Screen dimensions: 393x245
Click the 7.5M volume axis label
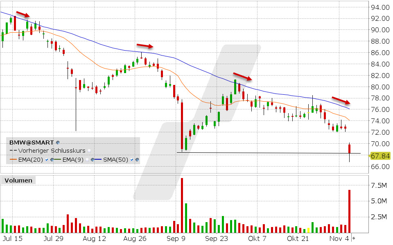[x=379, y=185]
